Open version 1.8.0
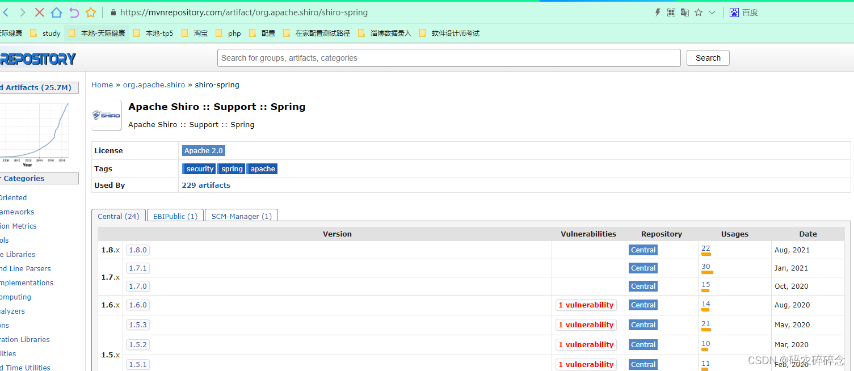 (138, 250)
